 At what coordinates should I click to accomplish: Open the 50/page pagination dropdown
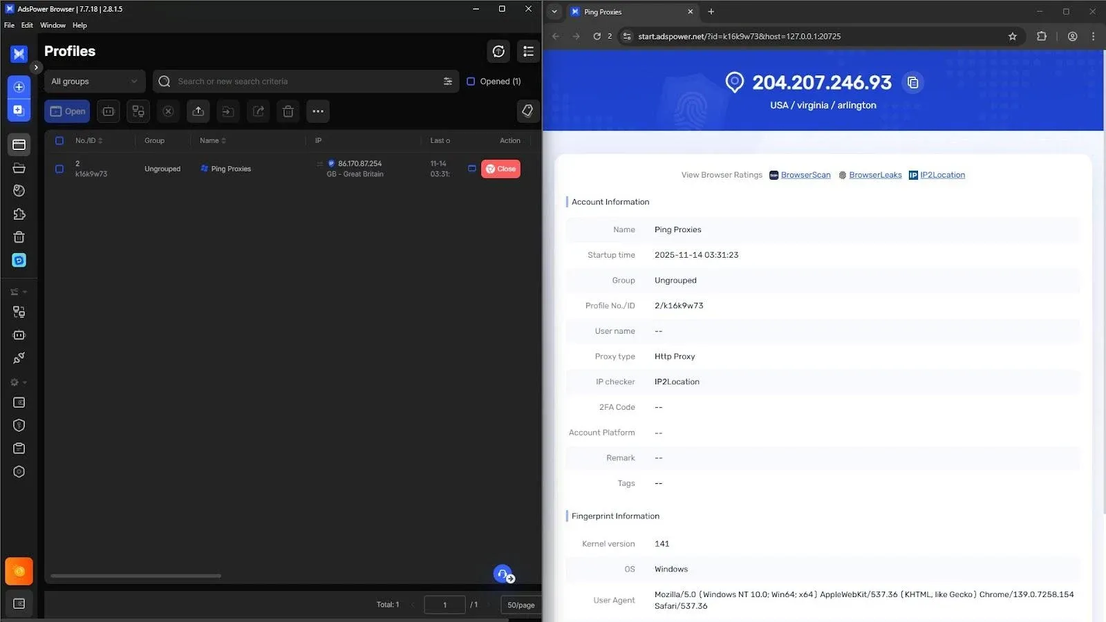click(521, 605)
